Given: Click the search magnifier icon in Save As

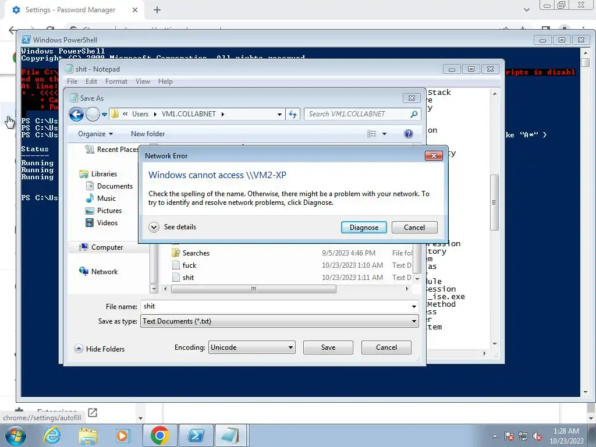Looking at the screenshot, I should click(x=414, y=114).
